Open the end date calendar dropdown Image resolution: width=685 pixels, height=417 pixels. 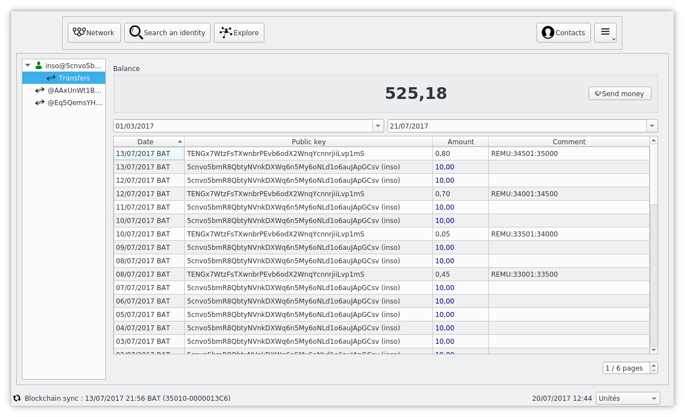tap(652, 126)
